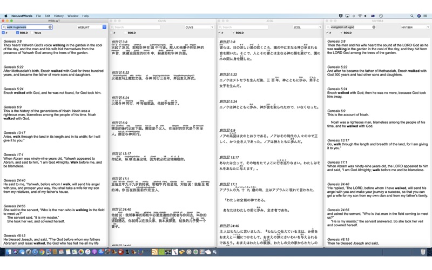Click the Genesis 48:15 reference in WEBLWT window
The height and width of the screenshot is (270, 432).
coord(15,235)
